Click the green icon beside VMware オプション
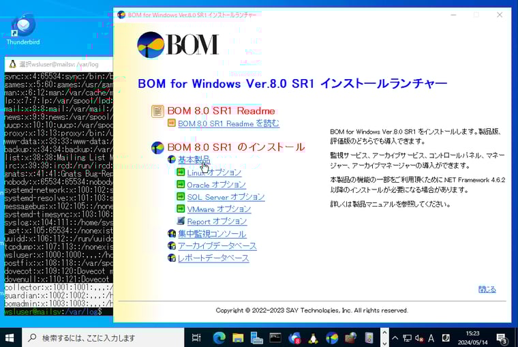This screenshot has height=347, width=518. tap(181, 209)
